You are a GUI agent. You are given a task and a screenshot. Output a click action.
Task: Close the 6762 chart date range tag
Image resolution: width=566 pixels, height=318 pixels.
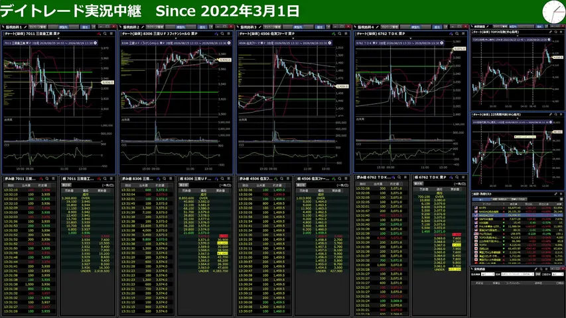tap(442, 43)
